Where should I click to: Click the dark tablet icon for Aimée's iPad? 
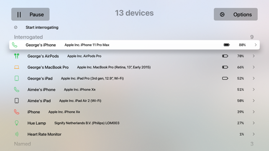pos(17,101)
